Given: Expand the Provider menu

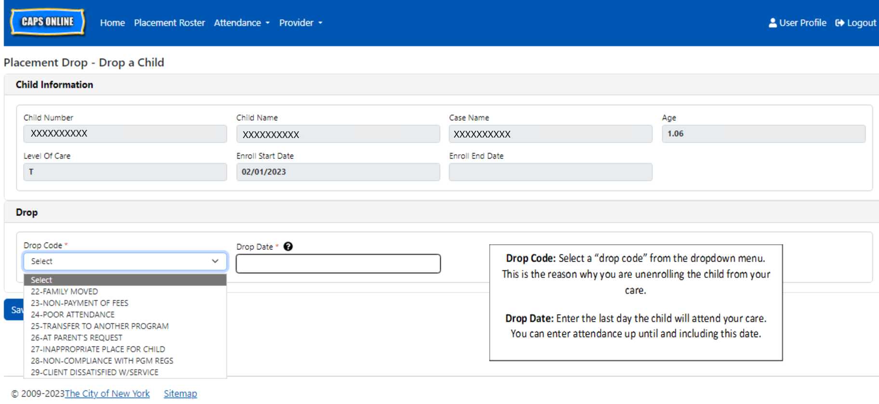Looking at the screenshot, I should click(x=301, y=23).
